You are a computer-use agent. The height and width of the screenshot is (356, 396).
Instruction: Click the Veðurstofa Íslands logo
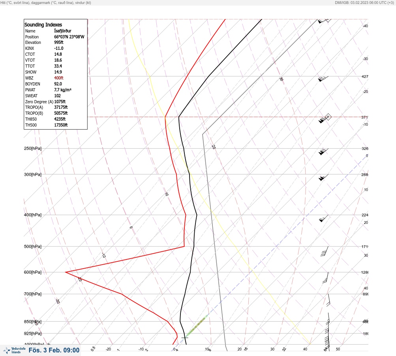point(14,350)
